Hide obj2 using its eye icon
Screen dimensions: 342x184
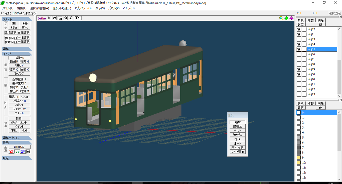pos(299,34)
